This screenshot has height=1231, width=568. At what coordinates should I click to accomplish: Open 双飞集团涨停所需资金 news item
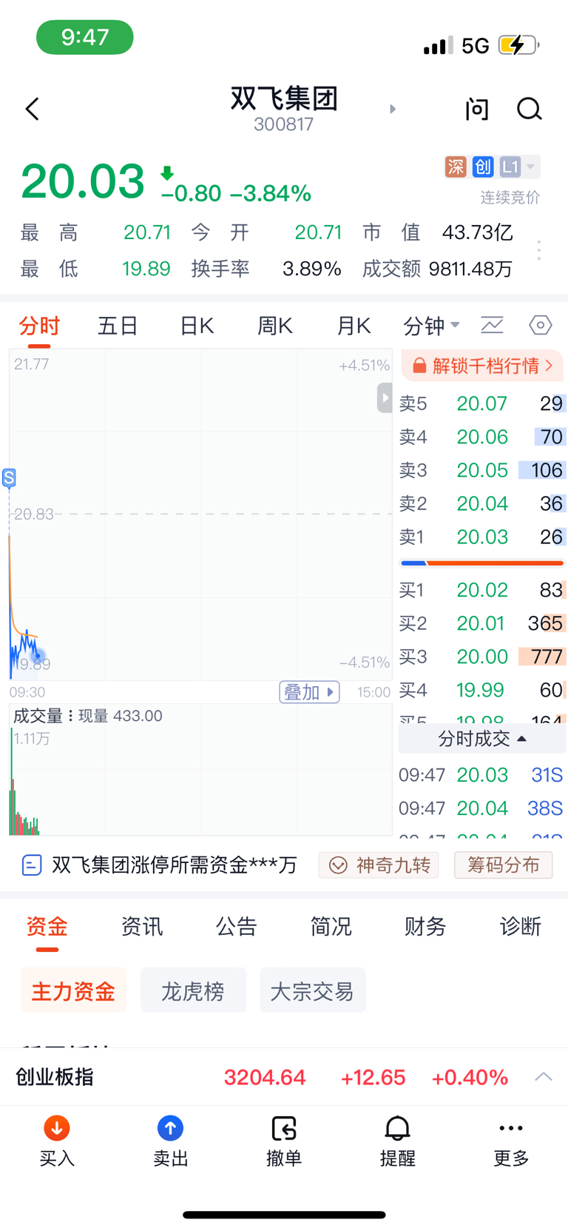[175, 865]
